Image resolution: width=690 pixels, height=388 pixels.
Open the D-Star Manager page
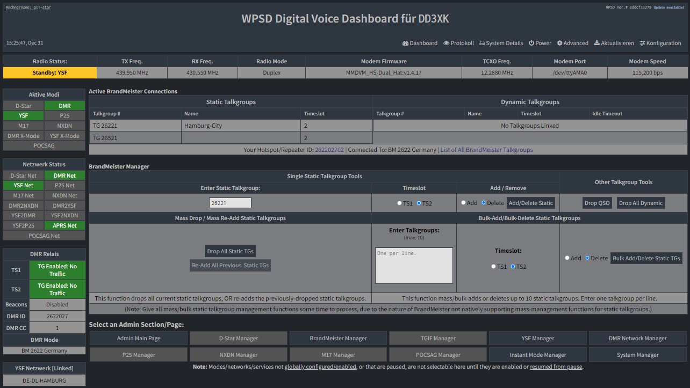(x=239, y=338)
